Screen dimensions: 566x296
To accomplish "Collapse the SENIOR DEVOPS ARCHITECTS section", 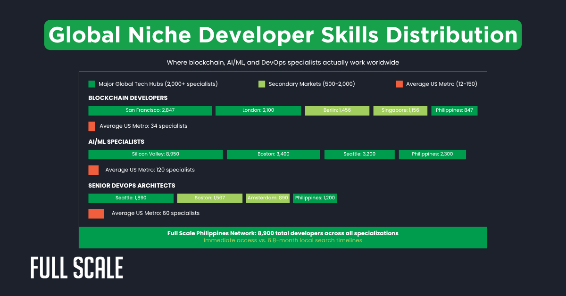I will (132, 185).
